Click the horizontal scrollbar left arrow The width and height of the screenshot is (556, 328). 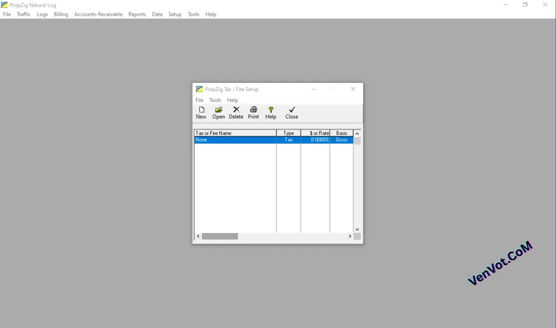click(198, 236)
